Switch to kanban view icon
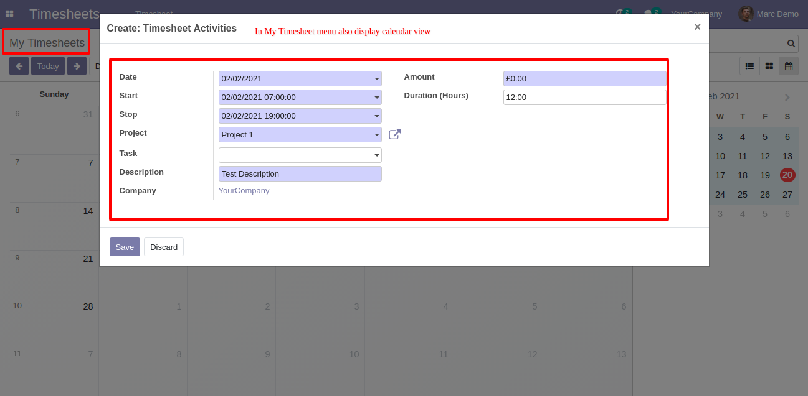The image size is (808, 396). click(769, 66)
